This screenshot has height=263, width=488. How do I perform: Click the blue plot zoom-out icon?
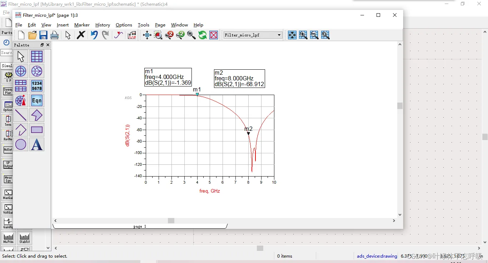[x=314, y=35]
